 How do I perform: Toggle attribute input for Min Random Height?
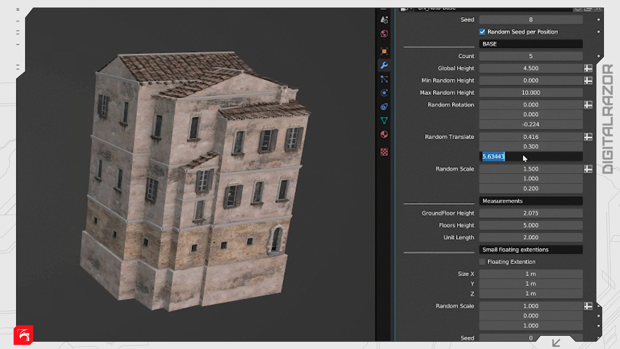pos(588,80)
